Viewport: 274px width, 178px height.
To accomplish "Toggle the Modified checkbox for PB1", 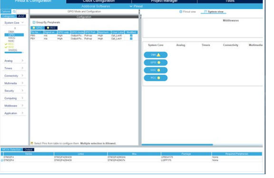I will click(131, 39).
